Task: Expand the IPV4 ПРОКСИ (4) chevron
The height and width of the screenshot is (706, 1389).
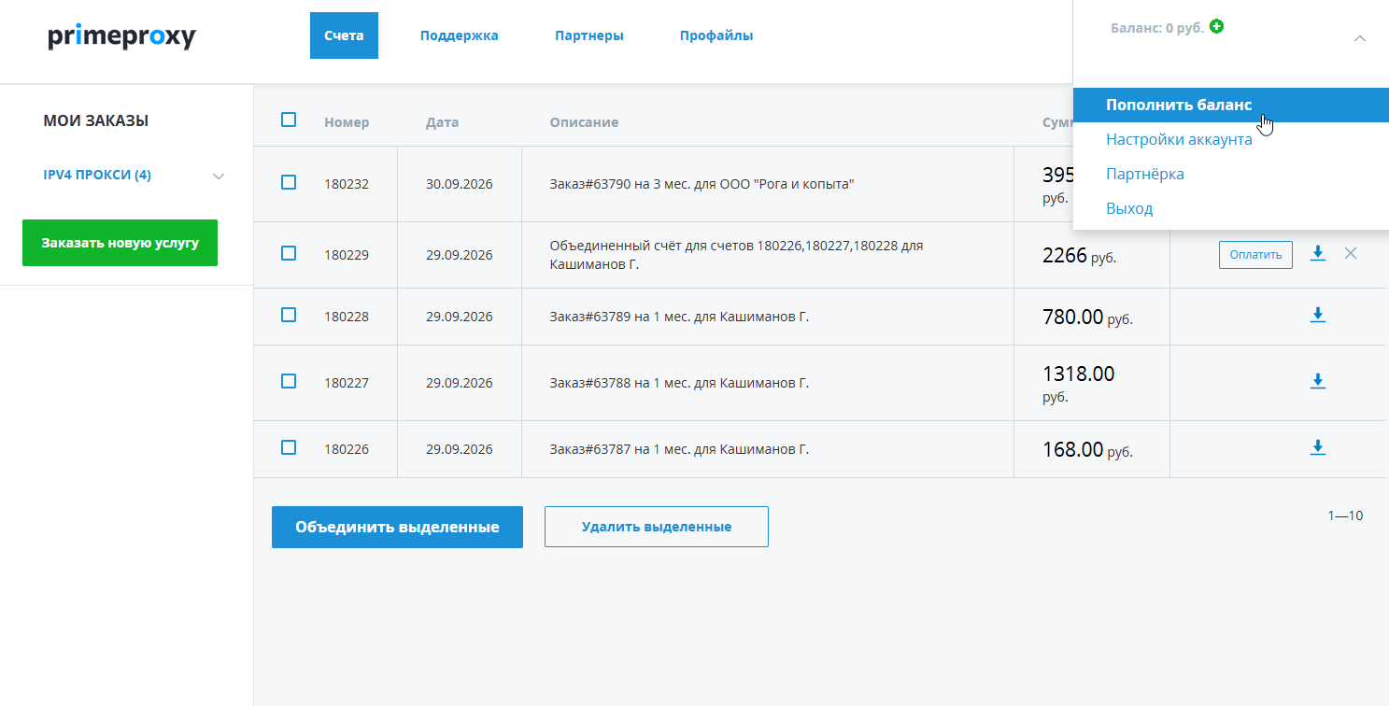Action: (219, 176)
